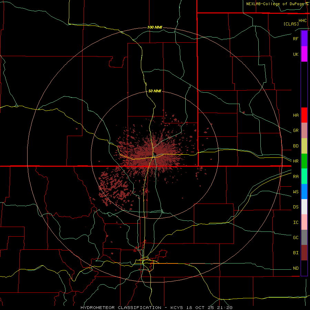
Task: Click the gray GC legend swatch
Action: [x=304, y=237]
